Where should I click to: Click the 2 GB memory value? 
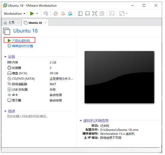pyautogui.click(x=53, y=62)
